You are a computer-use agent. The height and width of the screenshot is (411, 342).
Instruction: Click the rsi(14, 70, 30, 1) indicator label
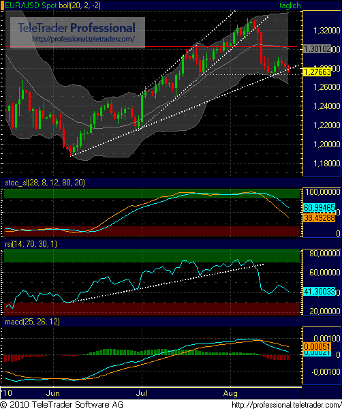31,244
